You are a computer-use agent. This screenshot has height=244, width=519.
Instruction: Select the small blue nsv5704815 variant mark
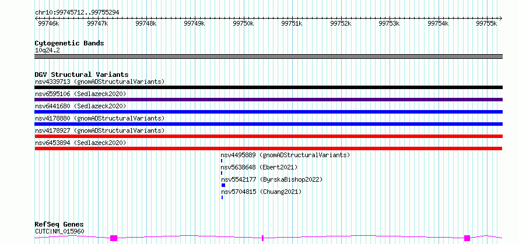coord(222,197)
